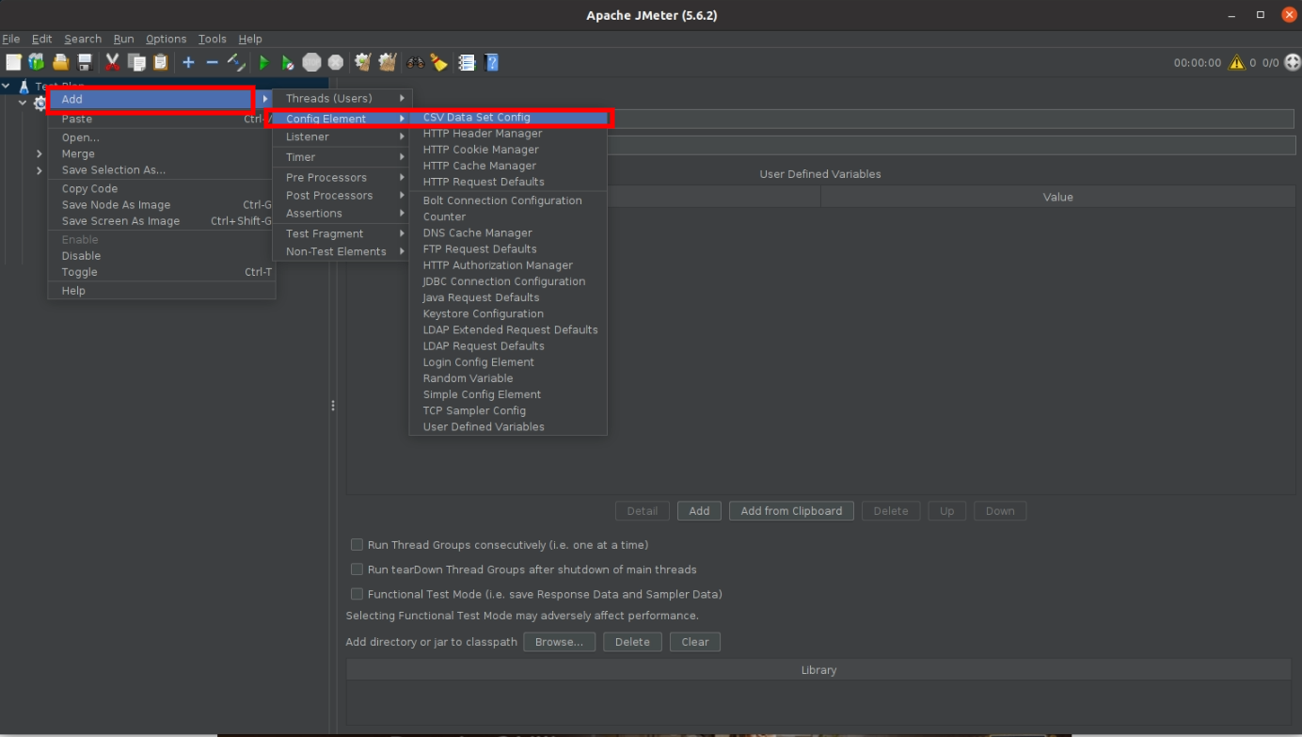Click the Shutdown toolbar icon
This screenshot has height=737, width=1302.
point(336,62)
